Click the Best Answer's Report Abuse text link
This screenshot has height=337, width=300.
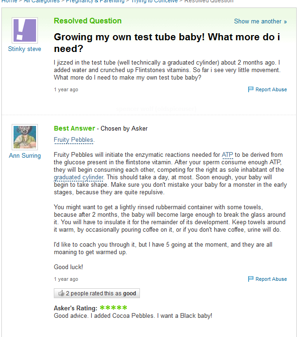coord(271,279)
